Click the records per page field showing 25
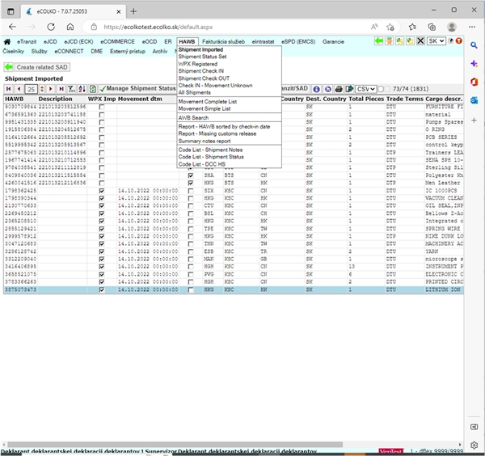Image resolution: width=485 pixels, height=456 pixels. click(31, 90)
